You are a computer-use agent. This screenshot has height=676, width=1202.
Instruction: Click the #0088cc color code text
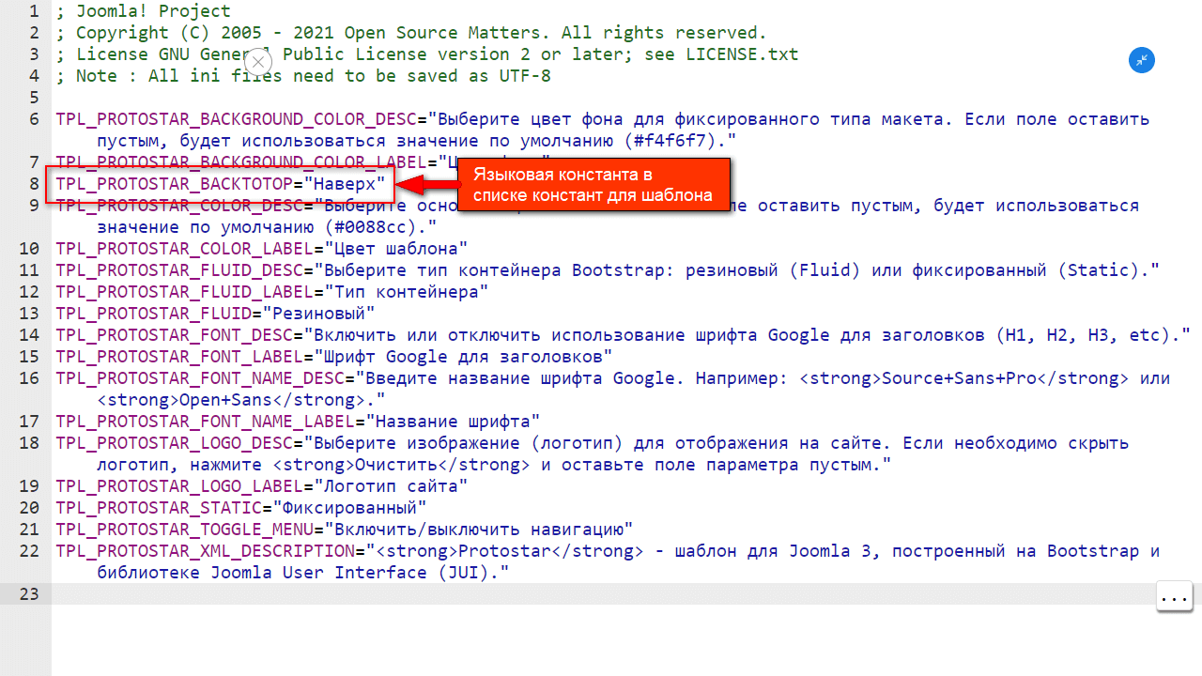click(375, 227)
